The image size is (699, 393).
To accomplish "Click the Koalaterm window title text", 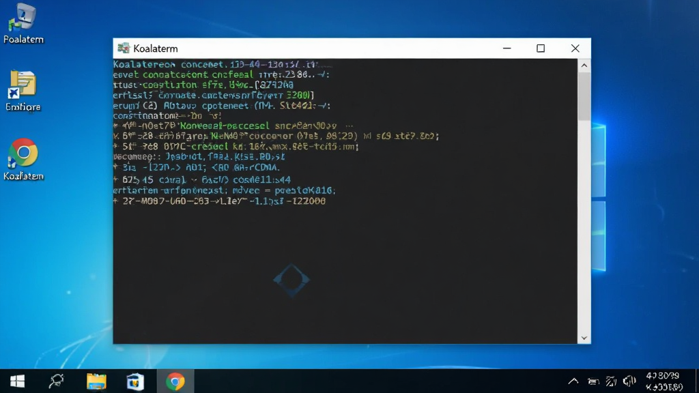I will coord(156,48).
